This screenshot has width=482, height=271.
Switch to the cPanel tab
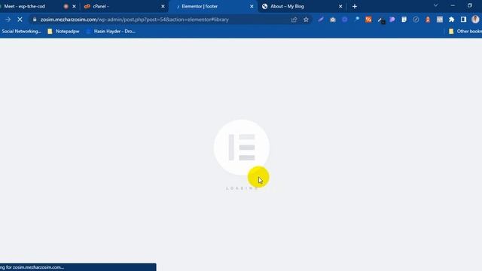pos(124,6)
